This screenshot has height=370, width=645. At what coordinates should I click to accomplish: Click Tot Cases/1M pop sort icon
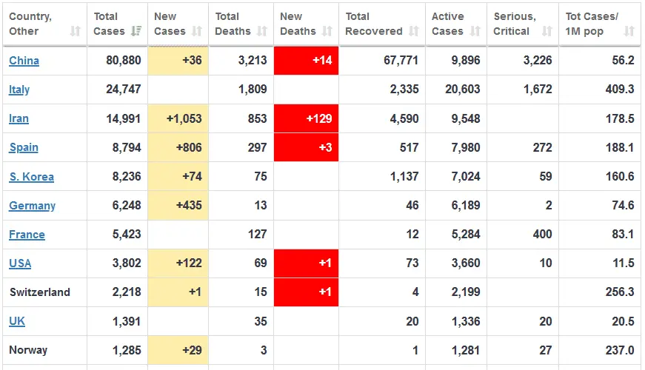(629, 31)
